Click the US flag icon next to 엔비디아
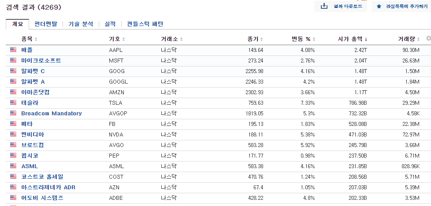Image resolution: width=431 pixels, height=206 pixels. 13,134
